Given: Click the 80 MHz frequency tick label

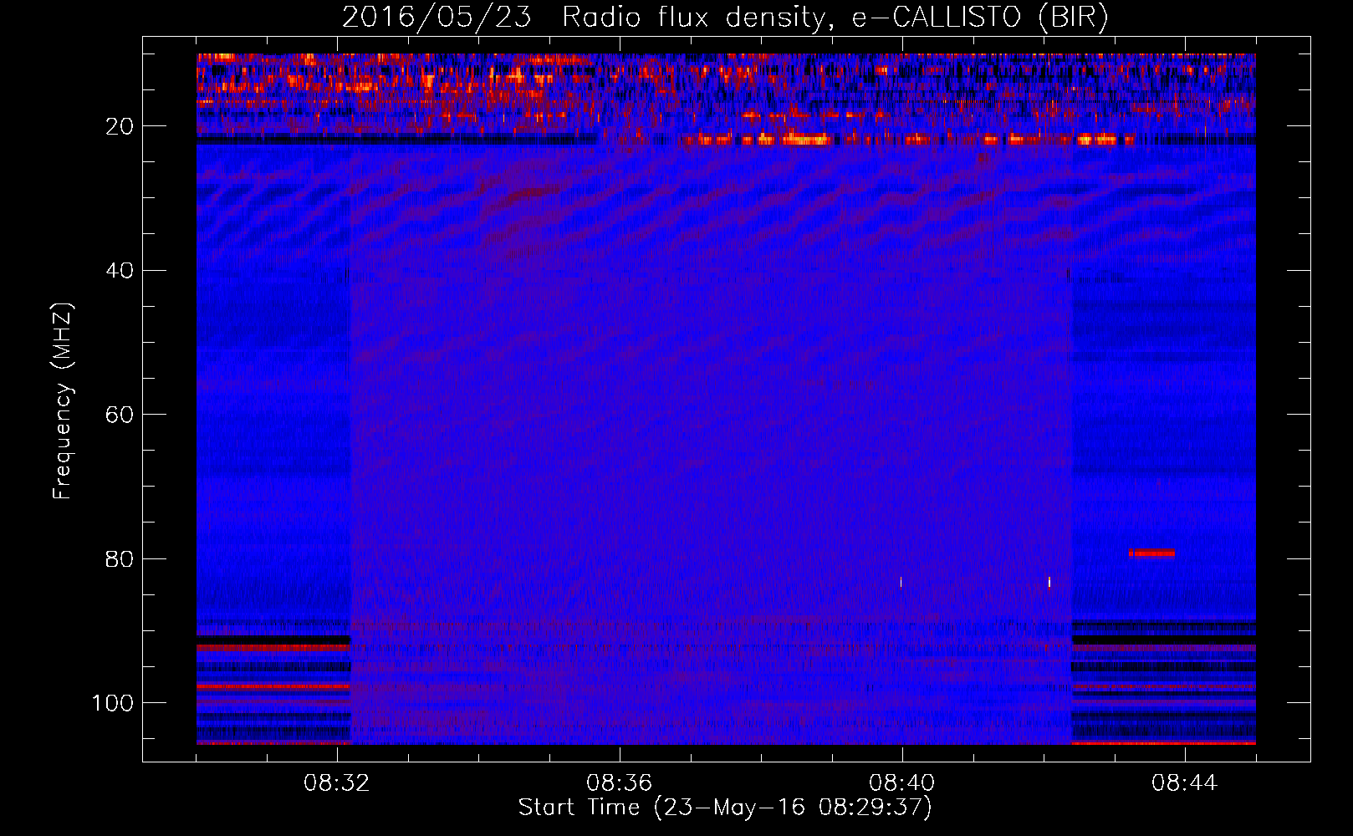Looking at the screenshot, I should coord(120,559).
